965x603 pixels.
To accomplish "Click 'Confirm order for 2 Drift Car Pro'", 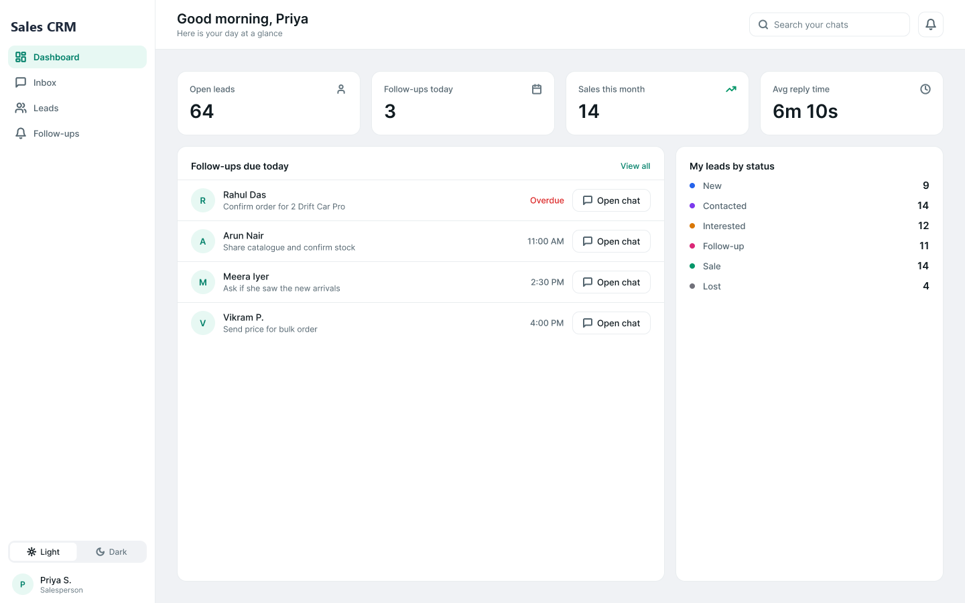I will pyautogui.click(x=284, y=206).
